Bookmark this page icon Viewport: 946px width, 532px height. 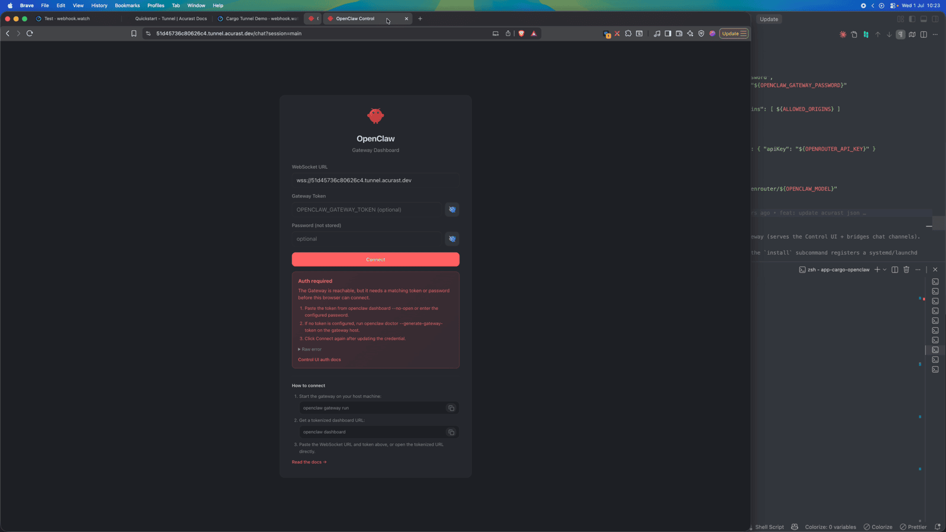(x=134, y=34)
